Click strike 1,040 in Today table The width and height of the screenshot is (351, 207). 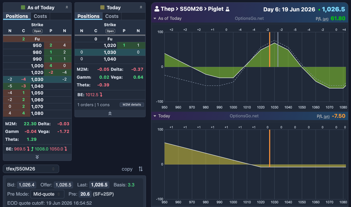click(110, 59)
